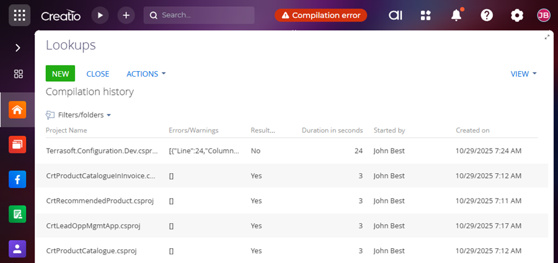Open the Creatio AI assistant icon

click(396, 15)
